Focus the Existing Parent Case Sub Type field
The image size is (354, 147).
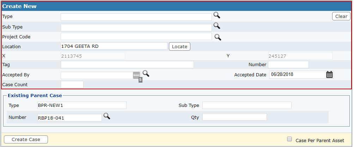tap(247, 106)
